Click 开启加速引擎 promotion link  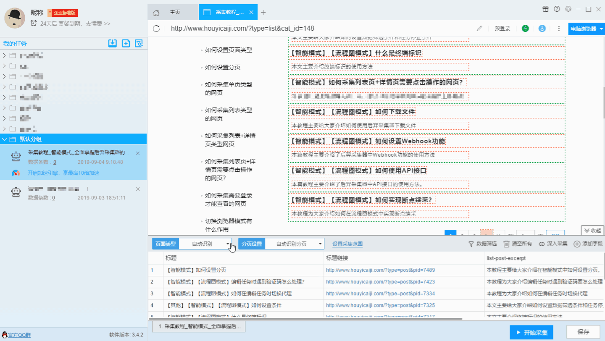tap(63, 173)
